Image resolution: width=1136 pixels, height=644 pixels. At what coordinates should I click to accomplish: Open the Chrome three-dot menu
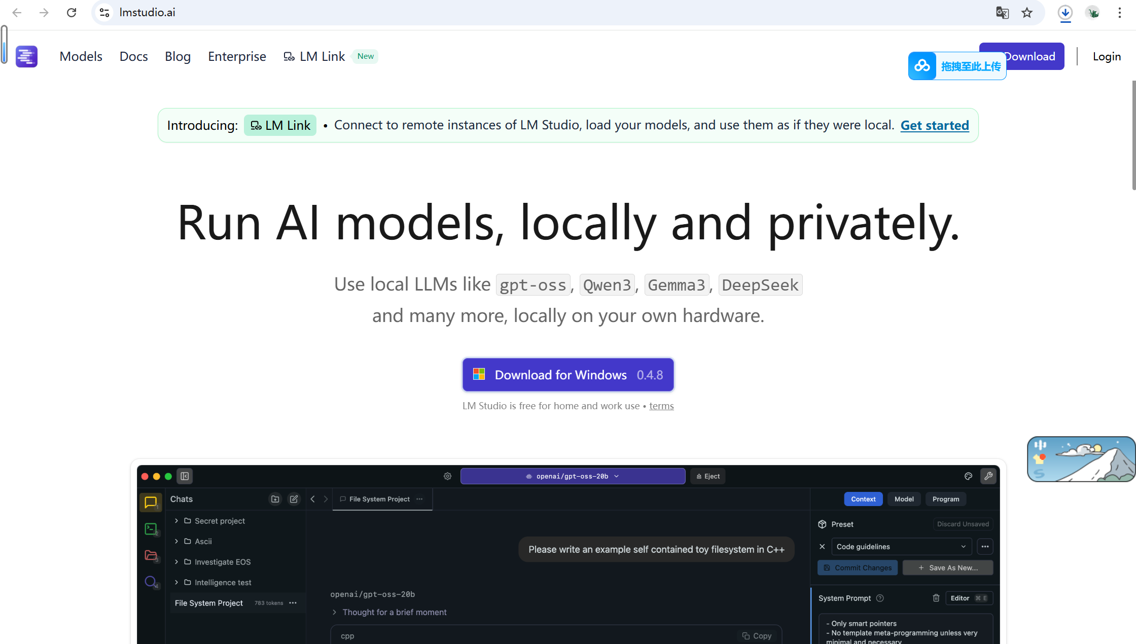[1120, 13]
